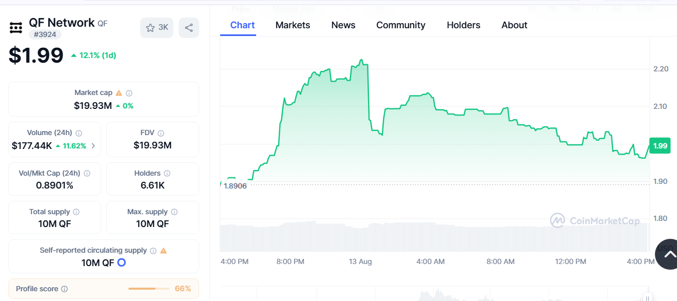Open the News tab
The height and width of the screenshot is (301, 677).
343,25
